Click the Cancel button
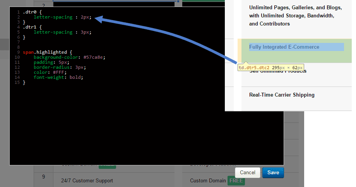Screen dimensions: 356x187 (247, 172)
